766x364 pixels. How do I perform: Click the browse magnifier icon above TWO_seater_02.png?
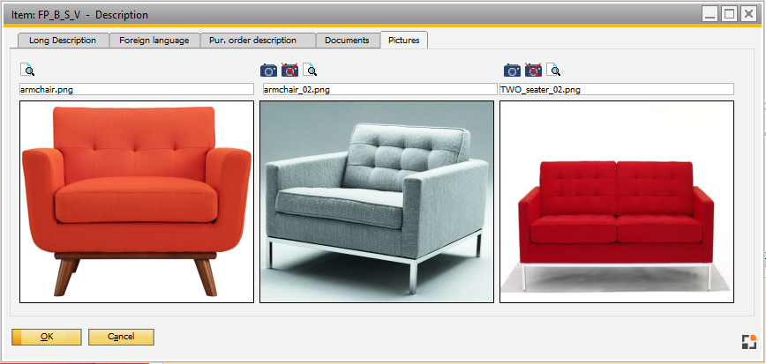(x=553, y=71)
